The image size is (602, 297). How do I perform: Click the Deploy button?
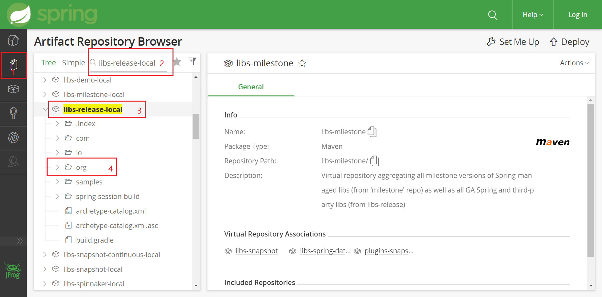pos(569,42)
